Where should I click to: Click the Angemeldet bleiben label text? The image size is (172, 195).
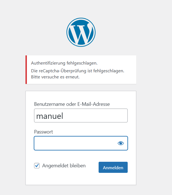(x=64, y=166)
